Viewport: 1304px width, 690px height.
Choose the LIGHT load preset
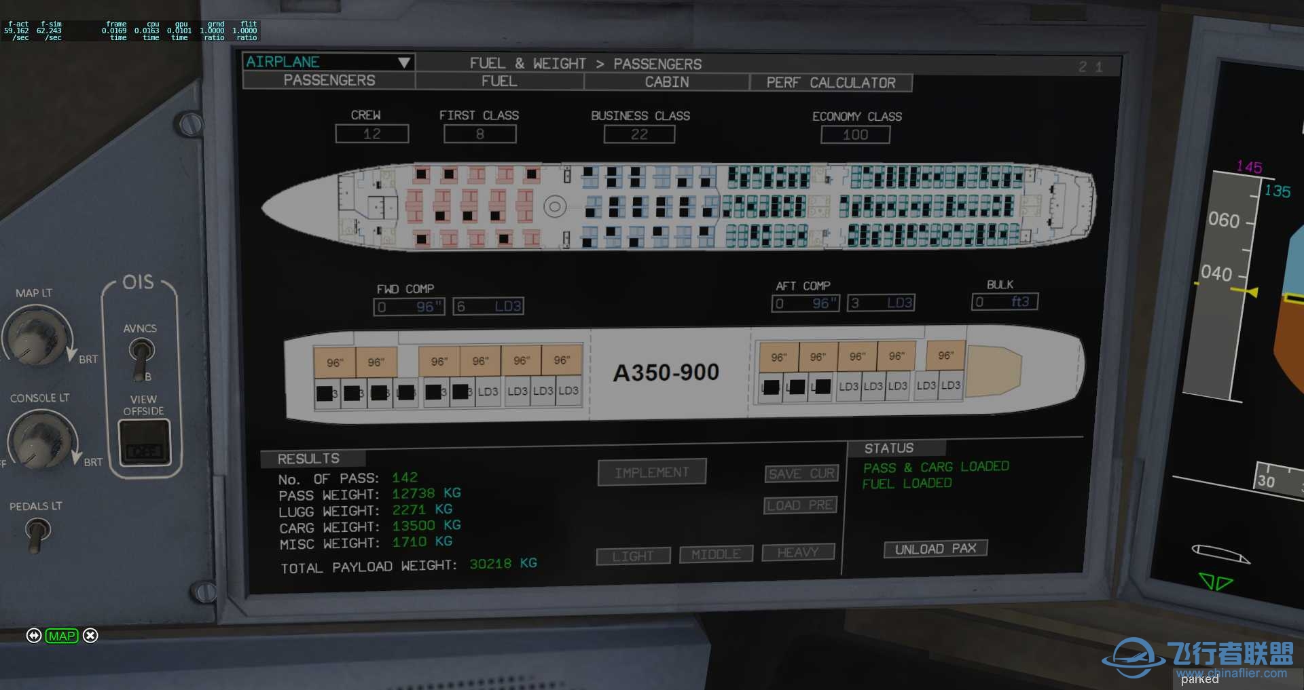(633, 556)
